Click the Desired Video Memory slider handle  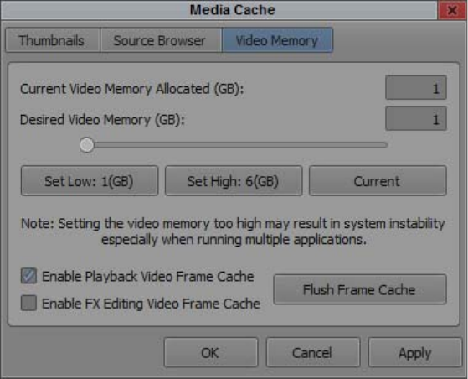point(86,145)
